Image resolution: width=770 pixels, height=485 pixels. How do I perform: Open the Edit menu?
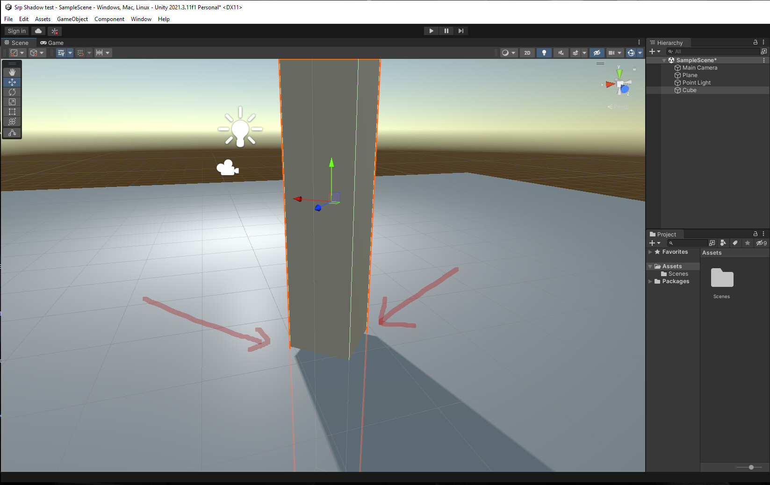pos(24,19)
